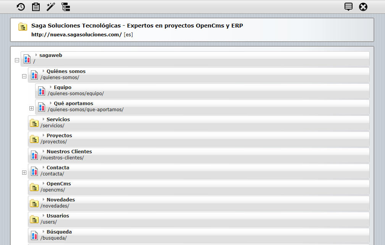The width and height of the screenshot is (385, 245).
Task: Expand the Qué aportamos branch
Action: point(31,109)
